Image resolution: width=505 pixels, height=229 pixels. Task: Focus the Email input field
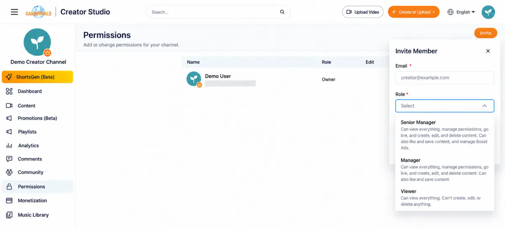click(445, 78)
